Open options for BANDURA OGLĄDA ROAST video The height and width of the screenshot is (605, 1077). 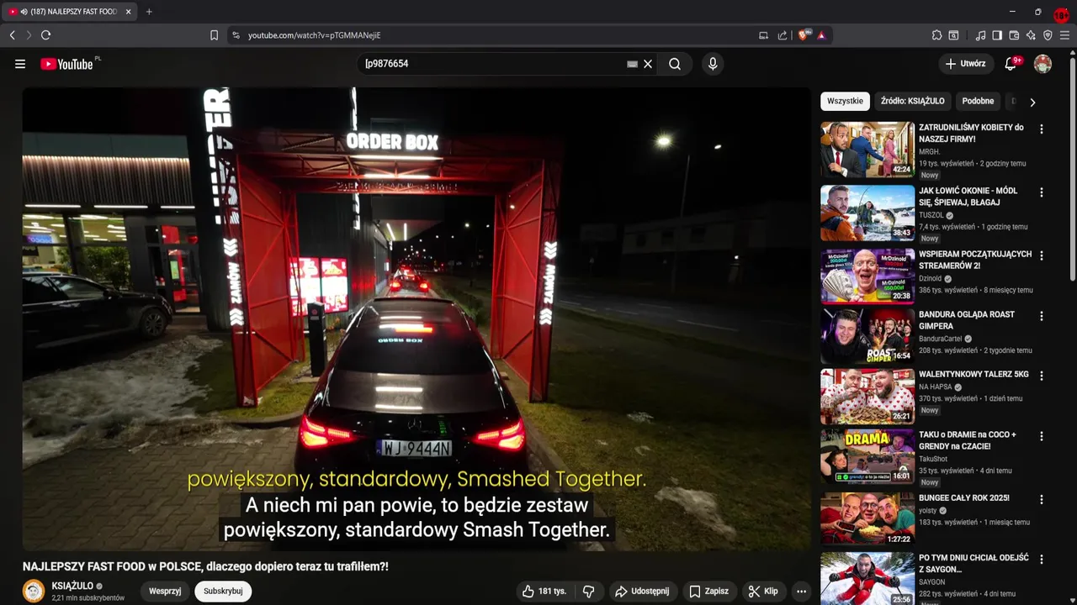pos(1042,316)
